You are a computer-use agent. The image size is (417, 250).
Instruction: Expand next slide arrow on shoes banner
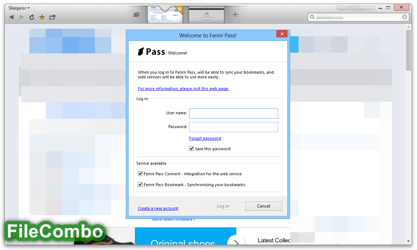coord(236,241)
